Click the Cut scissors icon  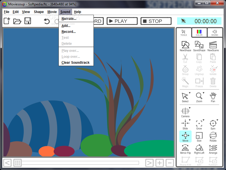(185, 58)
